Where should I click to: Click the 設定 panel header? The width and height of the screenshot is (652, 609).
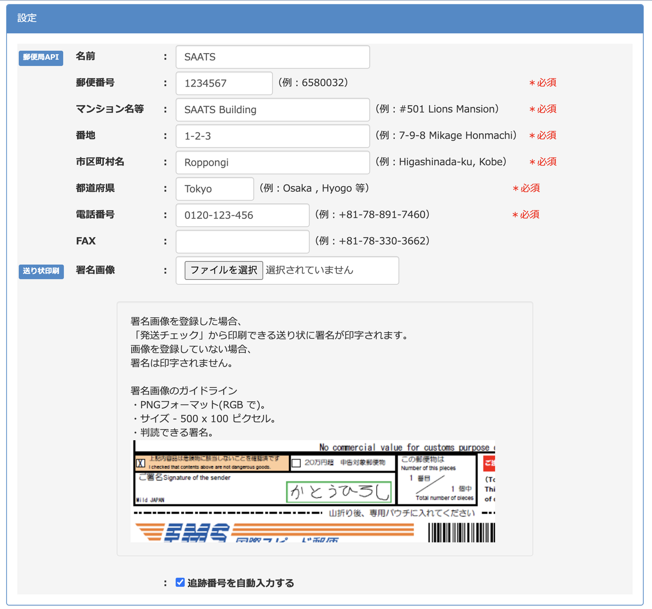tap(325, 19)
